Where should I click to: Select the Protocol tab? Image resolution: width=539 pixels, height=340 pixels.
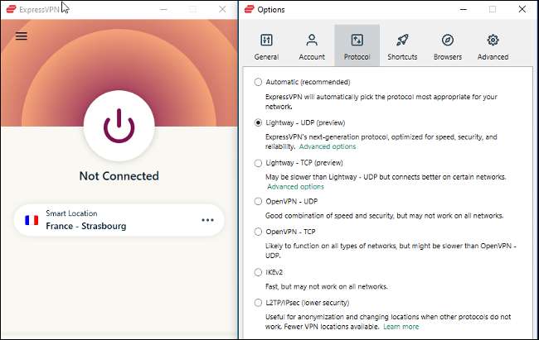point(357,45)
